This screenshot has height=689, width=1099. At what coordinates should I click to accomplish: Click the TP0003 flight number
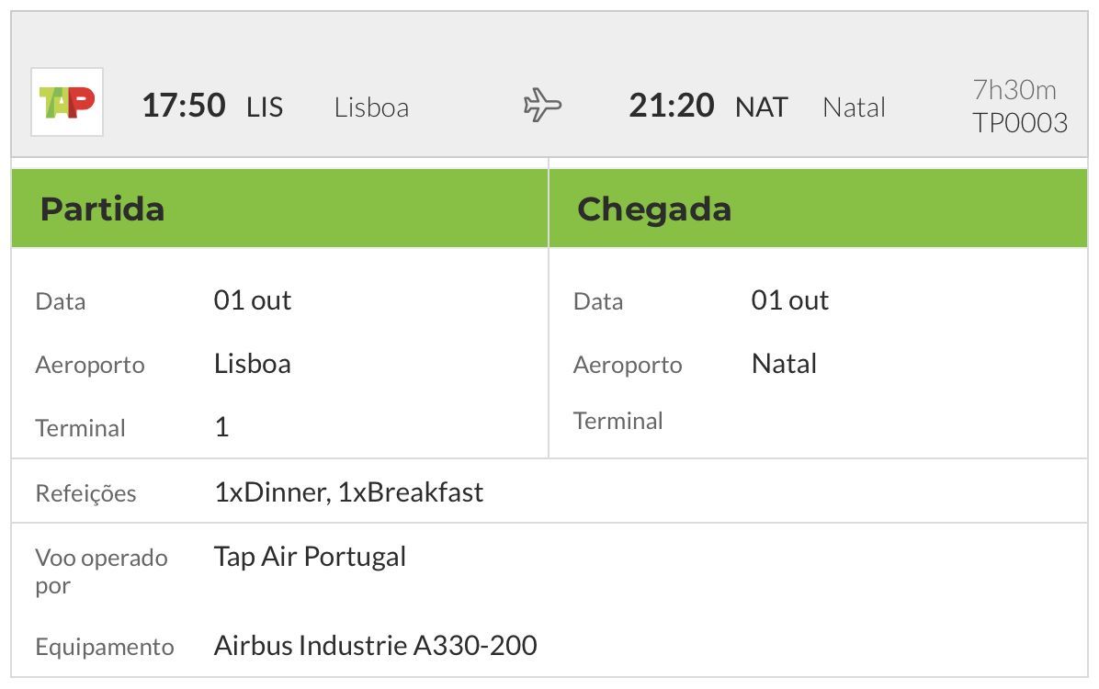[1020, 123]
